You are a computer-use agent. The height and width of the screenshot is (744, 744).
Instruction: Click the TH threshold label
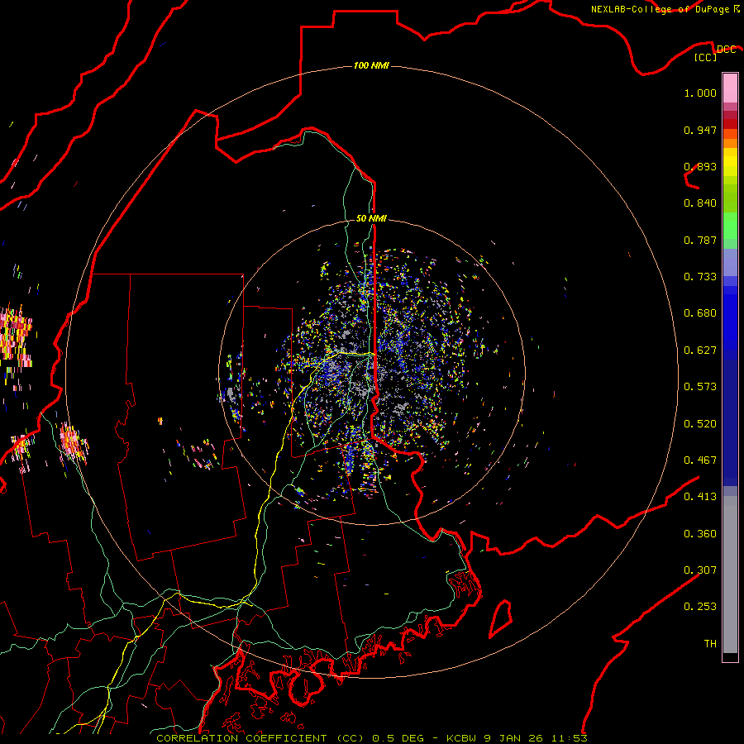click(x=710, y=644)
